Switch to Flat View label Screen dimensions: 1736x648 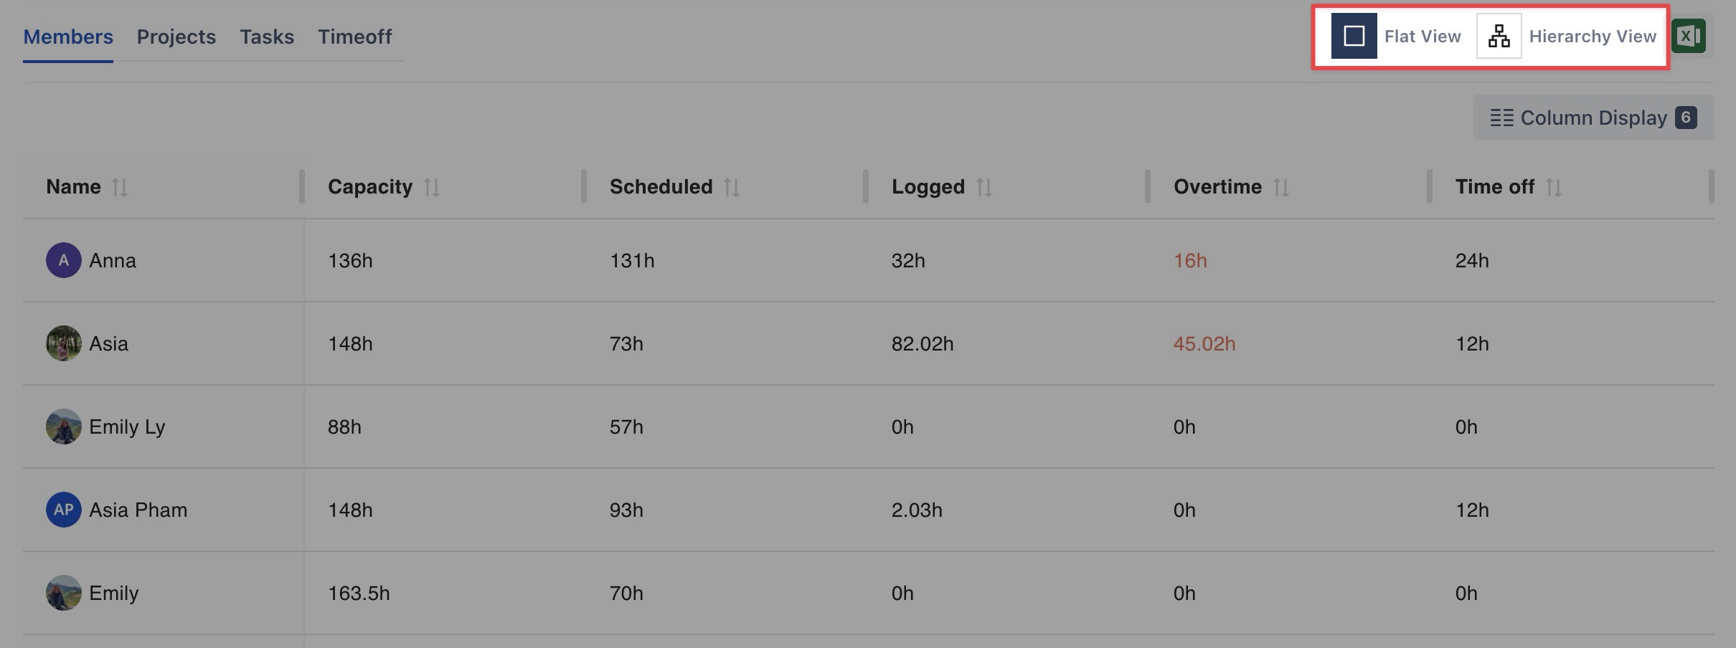(x=1422, y=36)
